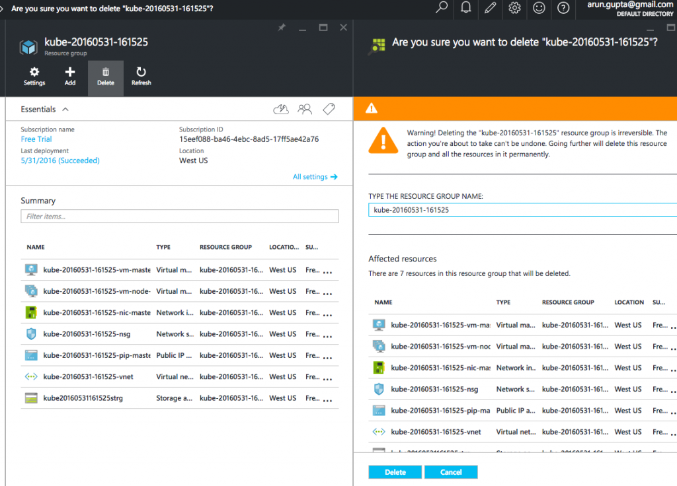Click the Delete trash toolbar button
The image size is (677, 486).
point(106,78)
